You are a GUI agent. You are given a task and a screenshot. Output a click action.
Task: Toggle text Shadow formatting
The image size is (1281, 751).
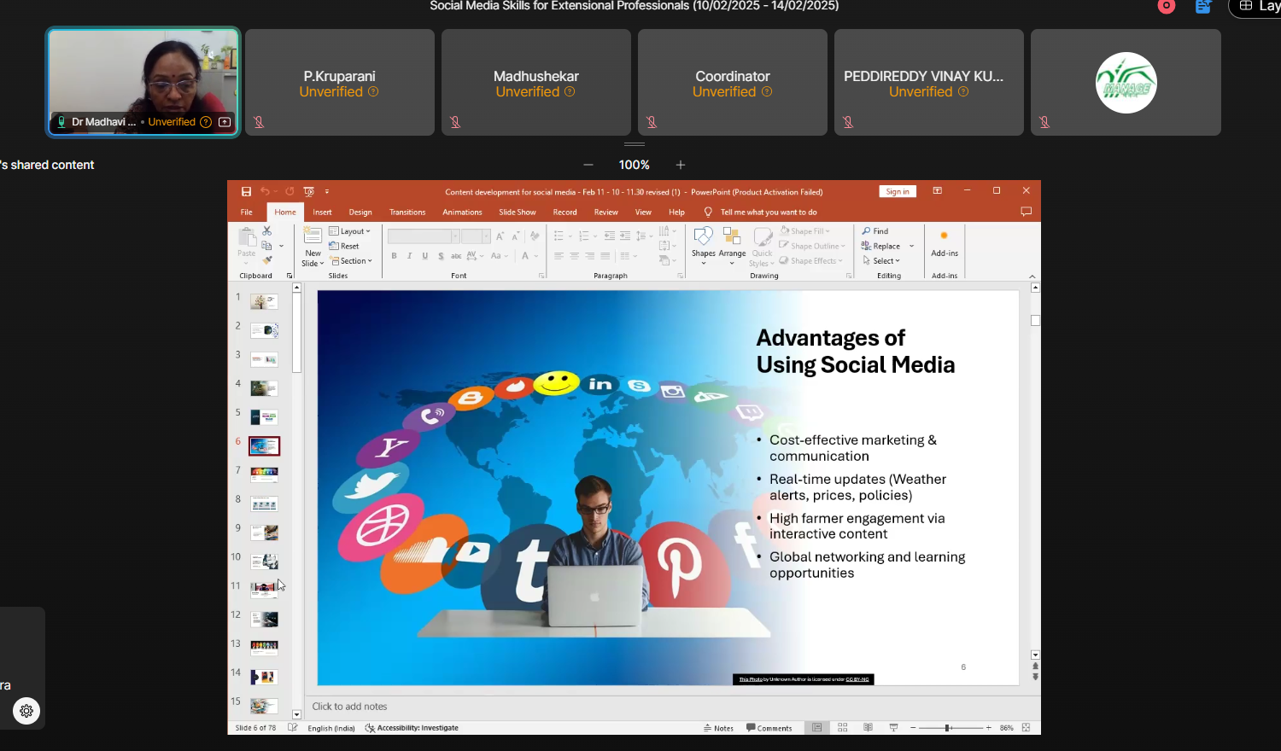[x=441, y=256]
